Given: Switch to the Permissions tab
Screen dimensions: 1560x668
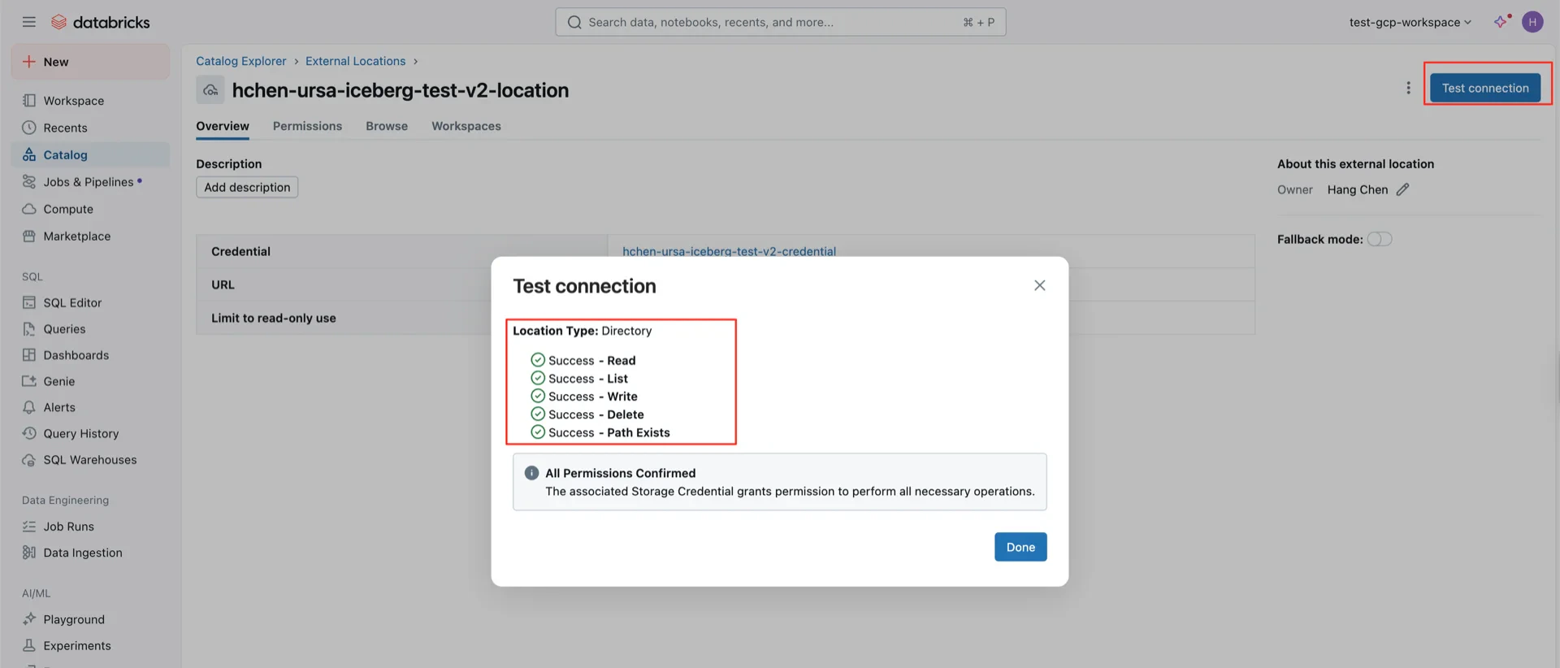Looking at the screenshot, I should point(307,126).
